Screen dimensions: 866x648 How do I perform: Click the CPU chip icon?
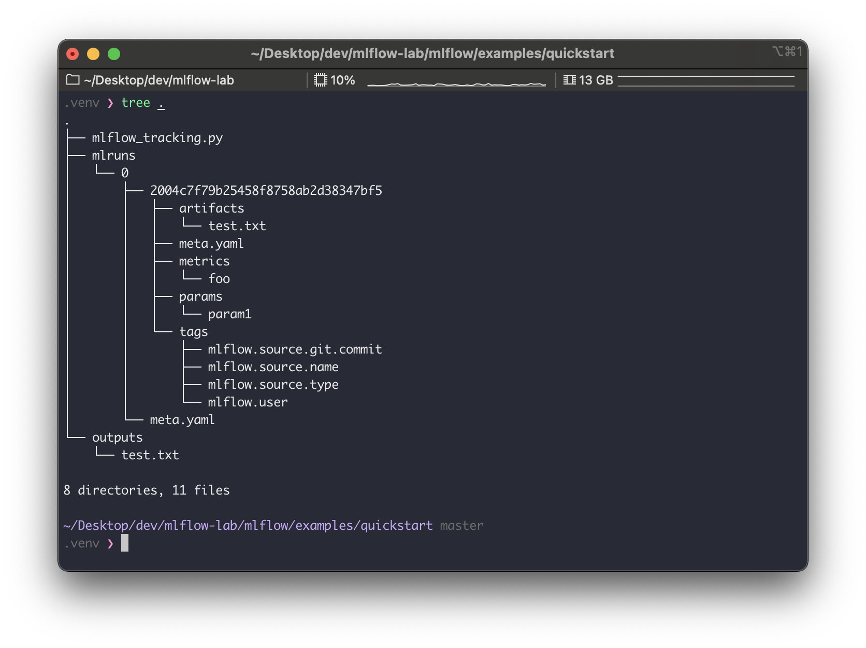pos(321,80)
